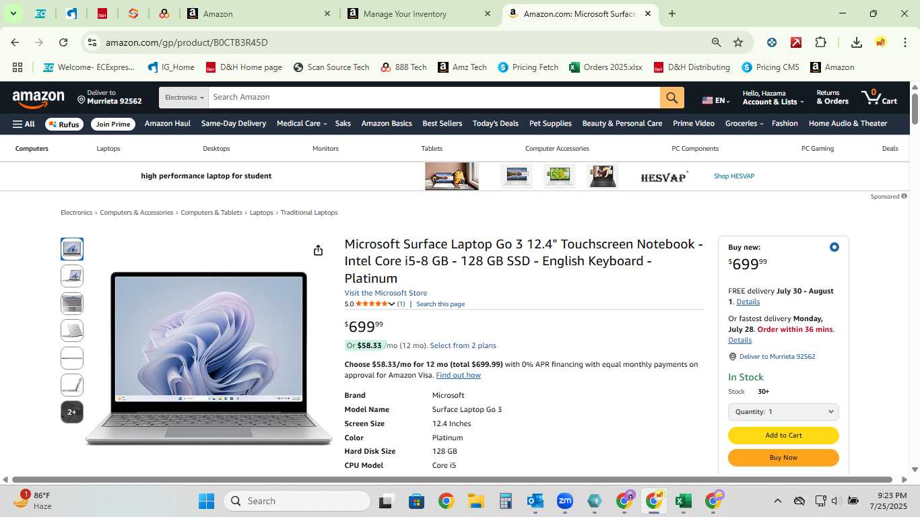Launch Excel from taskbar
This screenshot has height=517, width=920.
(x=684, y=501)
